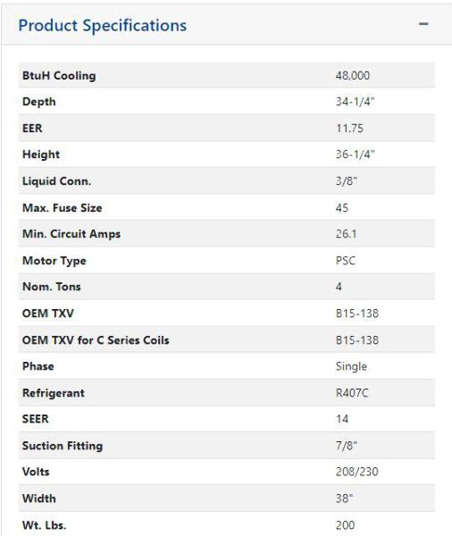Click the Refrigerant R407C value
The height and width of the screenshot is (536, 452).
(x=352, y=393)
